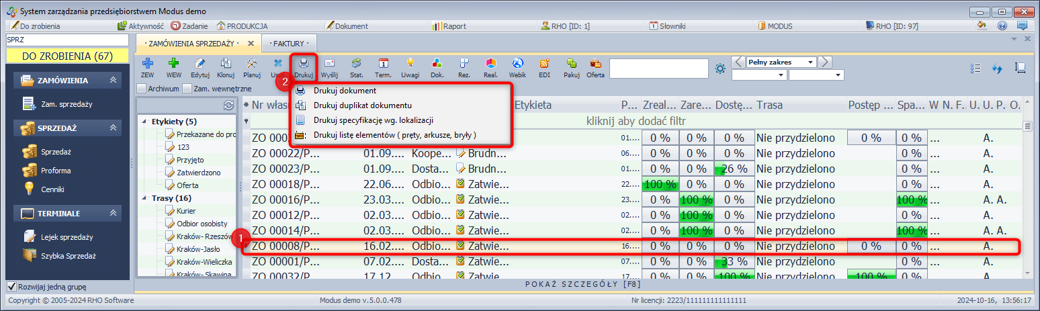Toggle the Archiwum checkbox

[x=141, y=88]
